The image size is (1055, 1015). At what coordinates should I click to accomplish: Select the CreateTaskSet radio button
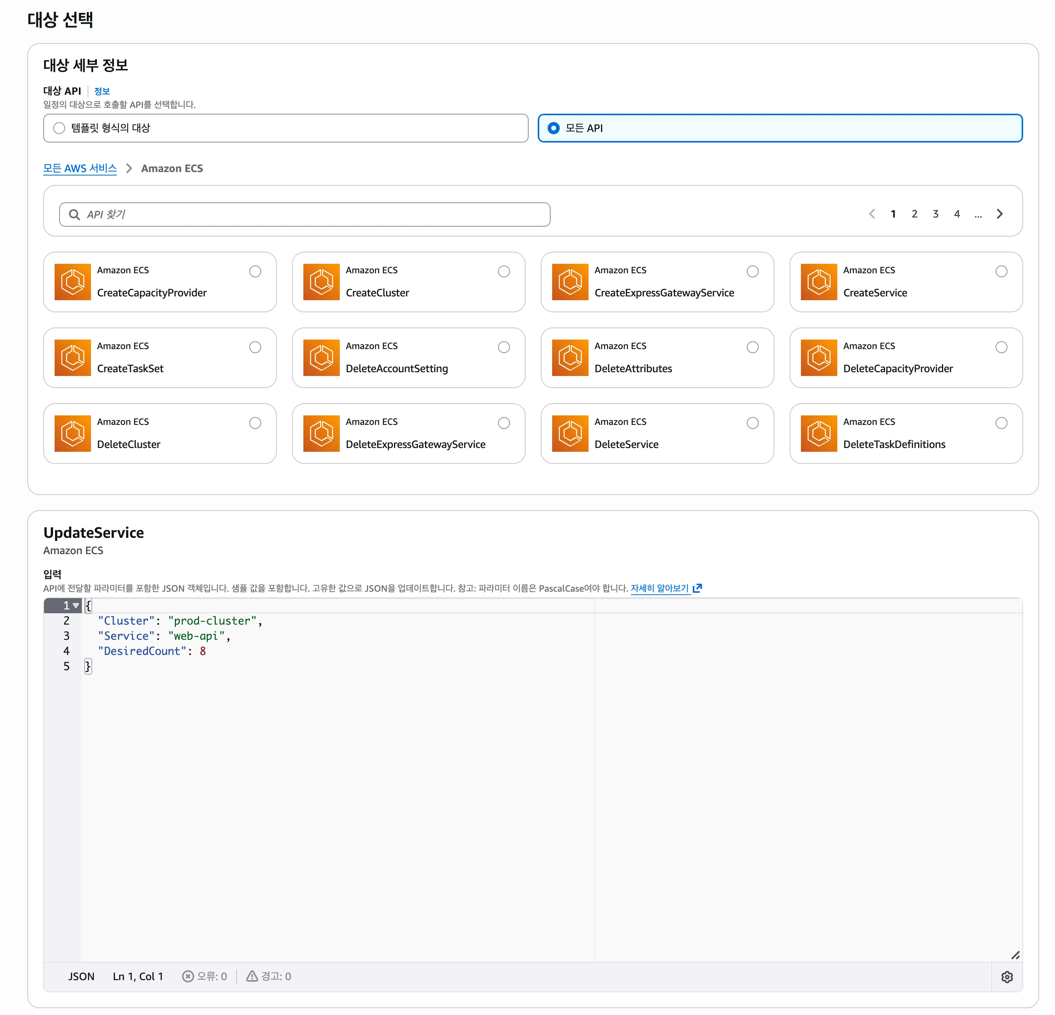point(255,347)
